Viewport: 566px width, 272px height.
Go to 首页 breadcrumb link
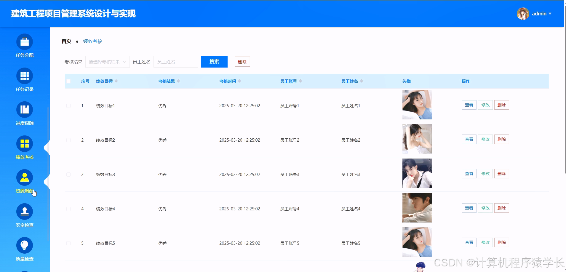coord(66,41)
